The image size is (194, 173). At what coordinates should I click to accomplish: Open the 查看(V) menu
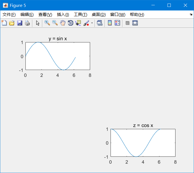(45, 15)
